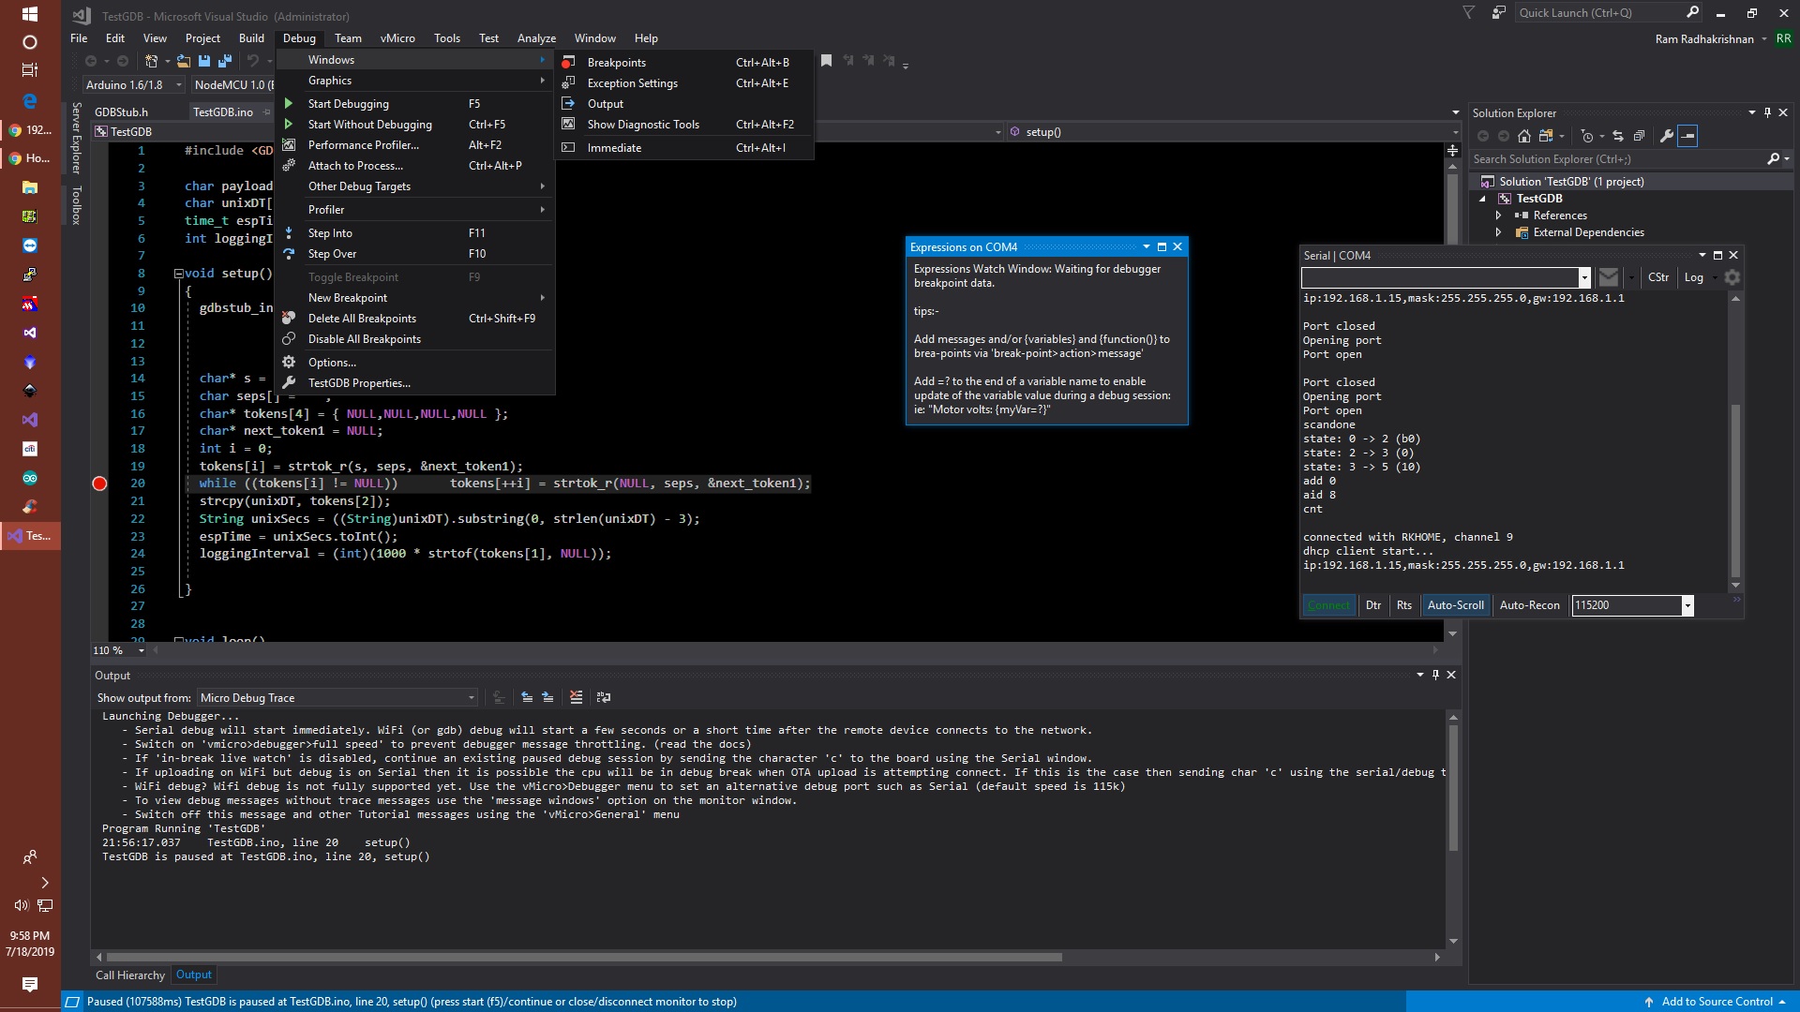Click the Save icon in the toolbar
The width and height of the screenshot is (1800, 1012).
(203, 61)
